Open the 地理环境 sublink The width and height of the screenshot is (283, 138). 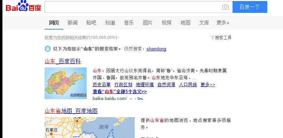coord(145,85)
